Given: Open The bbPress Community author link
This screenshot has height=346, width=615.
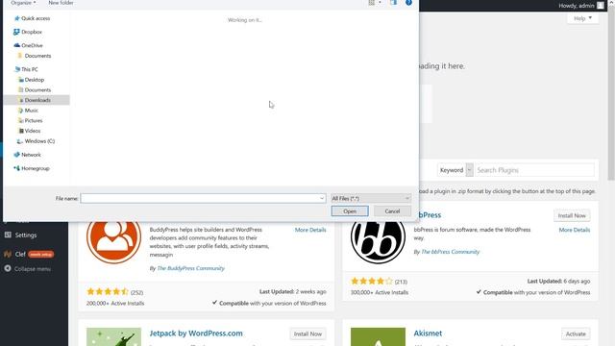Looking at the screenshot, I should (451, 252).
